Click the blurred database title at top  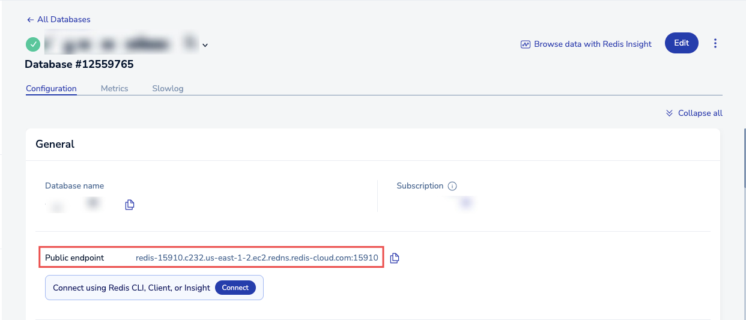coord(120,44)
